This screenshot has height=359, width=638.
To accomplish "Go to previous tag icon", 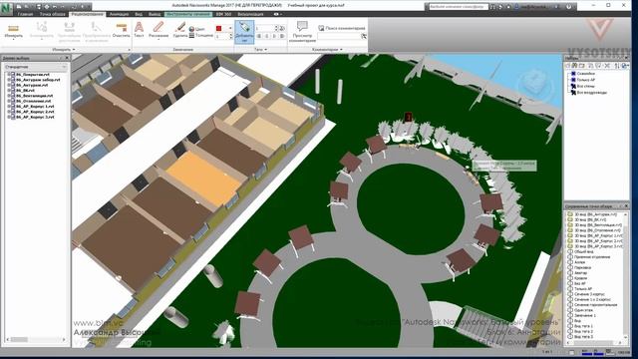I will click(x=267, y=36).
